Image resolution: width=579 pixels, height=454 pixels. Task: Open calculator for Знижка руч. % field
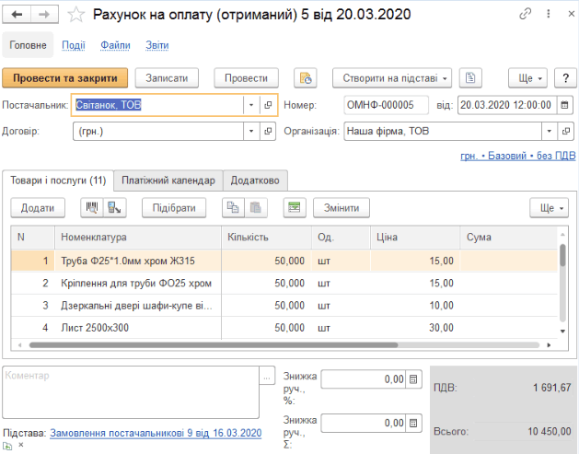coord(413,379)
